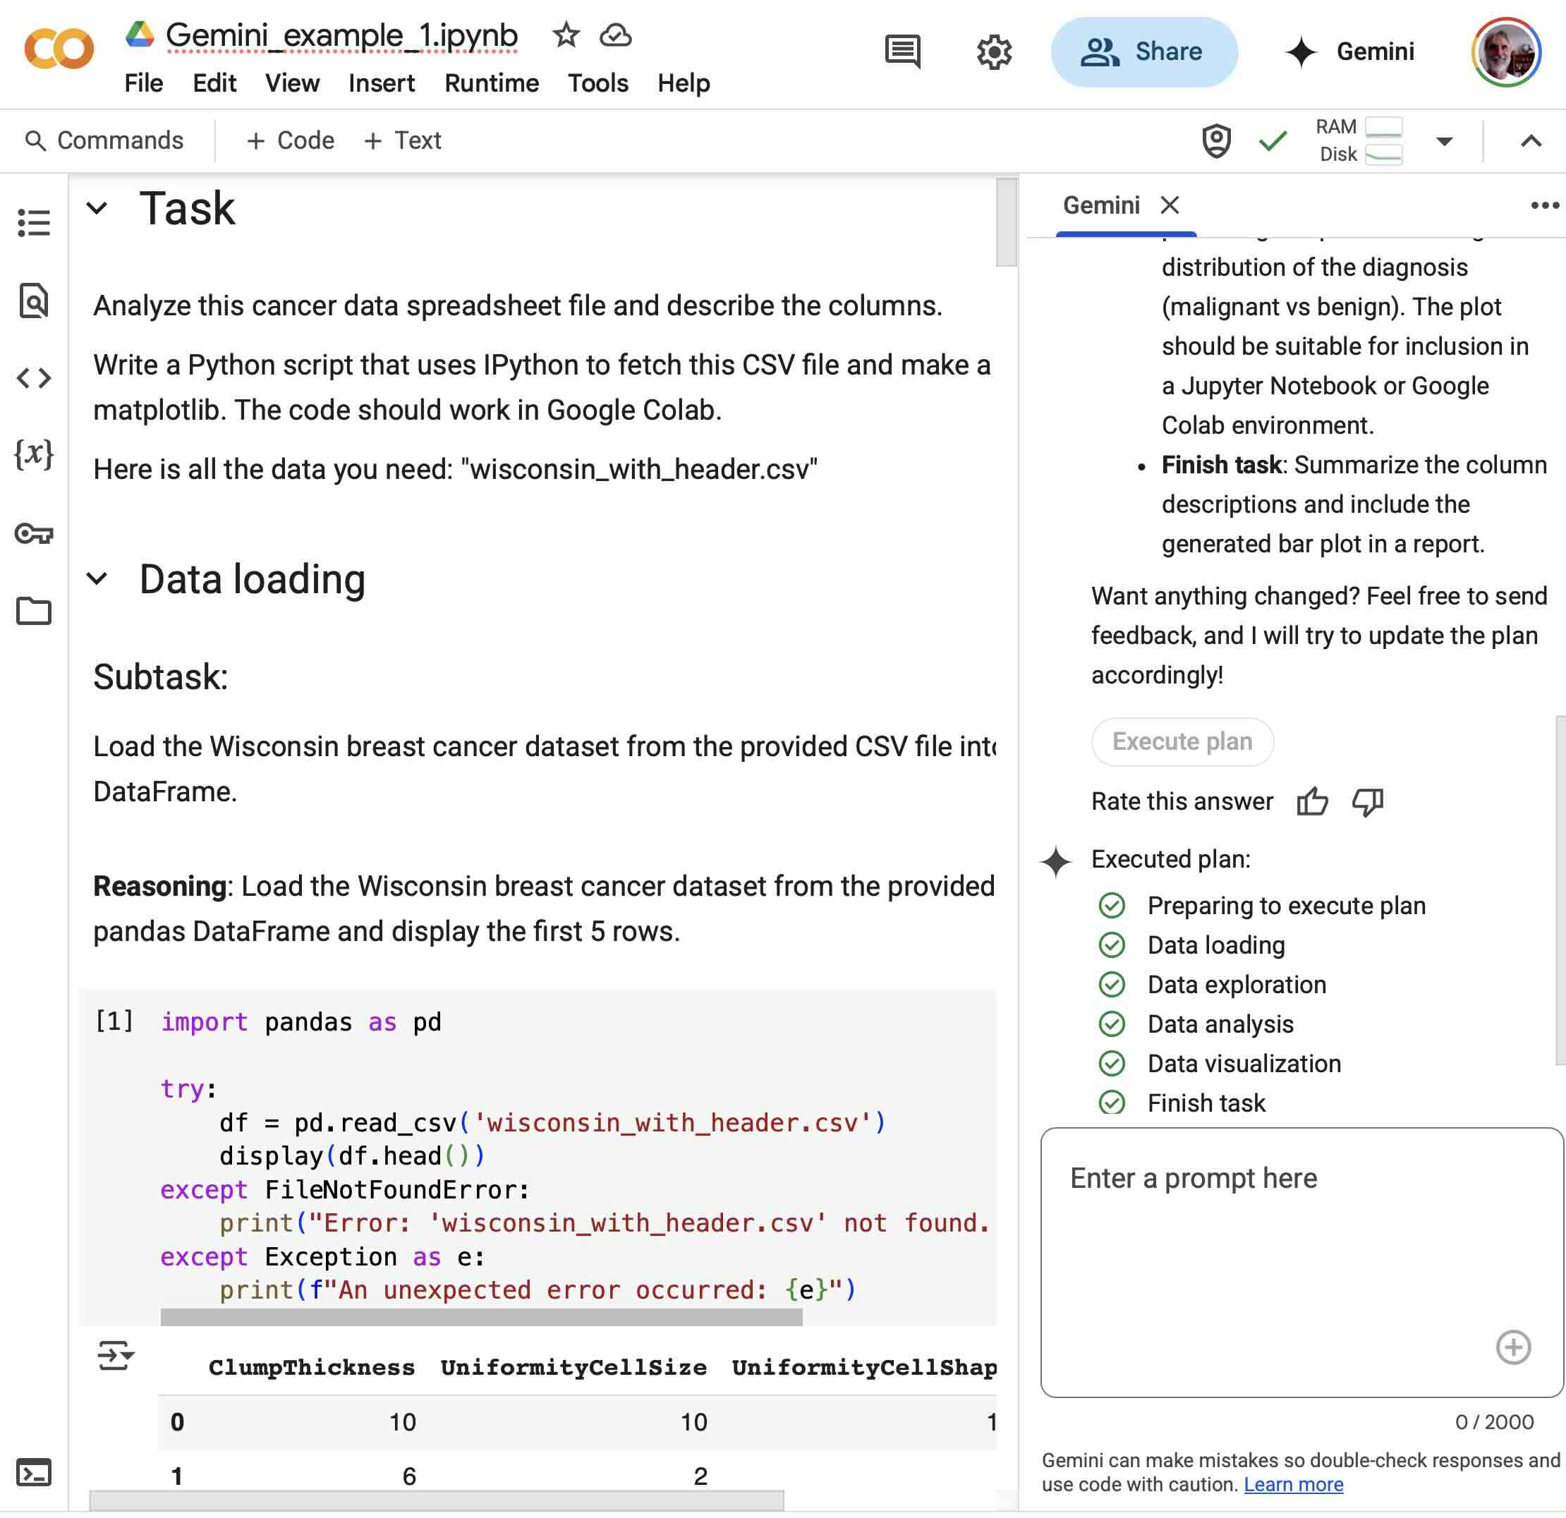The image size is (1566, 1518).
Task: Open the find and replace panel
Action: pyautogui.click(x=34, y=302)
